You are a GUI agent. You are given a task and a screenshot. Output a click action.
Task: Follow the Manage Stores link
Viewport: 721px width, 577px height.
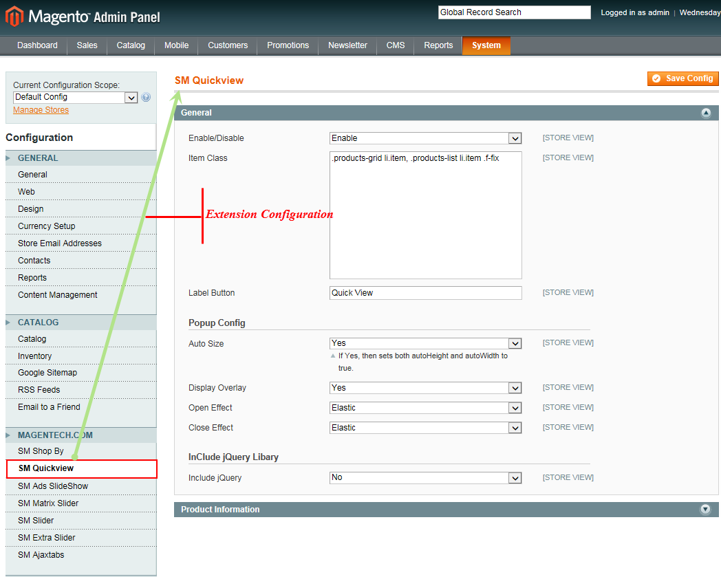pos(41,110)
